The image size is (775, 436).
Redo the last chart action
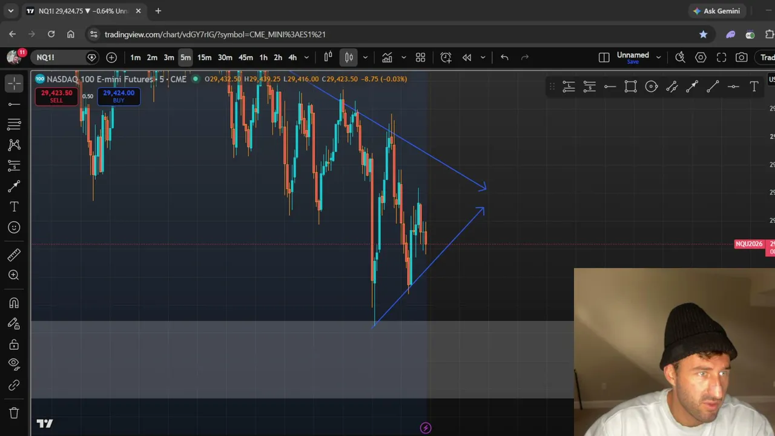[x=525, y=58]
